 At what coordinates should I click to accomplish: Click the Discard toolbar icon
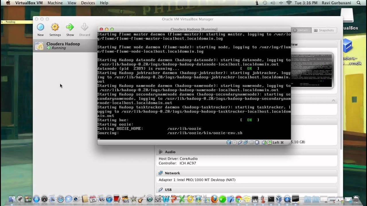pos(84,27)
